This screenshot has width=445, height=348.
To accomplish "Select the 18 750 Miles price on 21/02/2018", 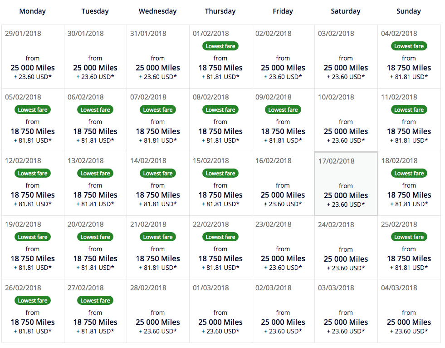I will pos(158,259).
